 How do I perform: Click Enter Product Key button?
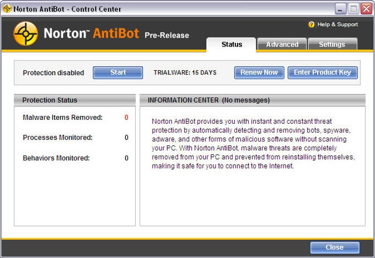(x=323, y=72)
